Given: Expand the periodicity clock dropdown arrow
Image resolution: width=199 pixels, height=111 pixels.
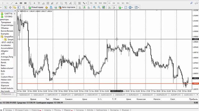Looking at the screenshot, I should [x=132, y=7].
